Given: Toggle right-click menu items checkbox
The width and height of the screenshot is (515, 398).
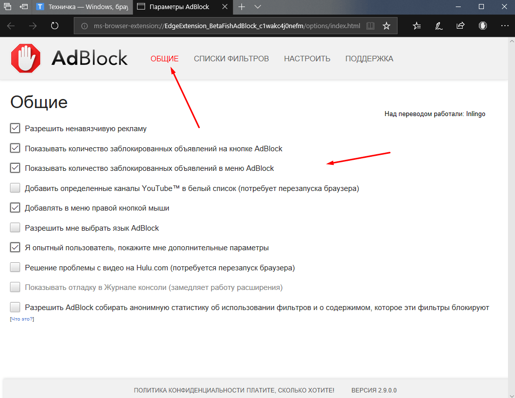Looking at the screenshot, I should click(x=15, y=208).
